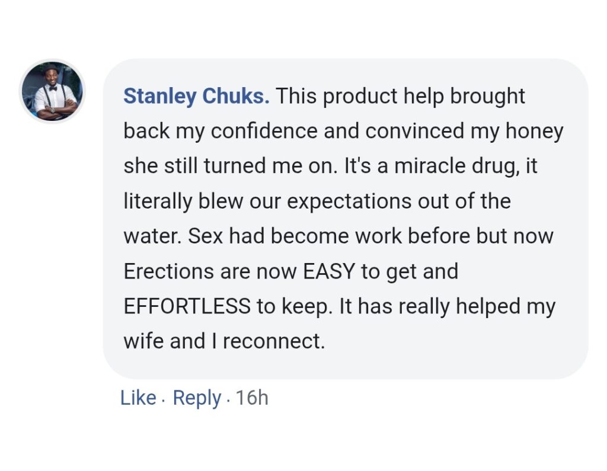Image resolution: width=607 pixels, height=471 pixels.
Task: Click the word 'reconnect' ending the comment
Action: click(271, 341)
